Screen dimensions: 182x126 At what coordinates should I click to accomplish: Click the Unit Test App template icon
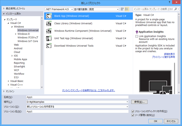tap(49, 38)
